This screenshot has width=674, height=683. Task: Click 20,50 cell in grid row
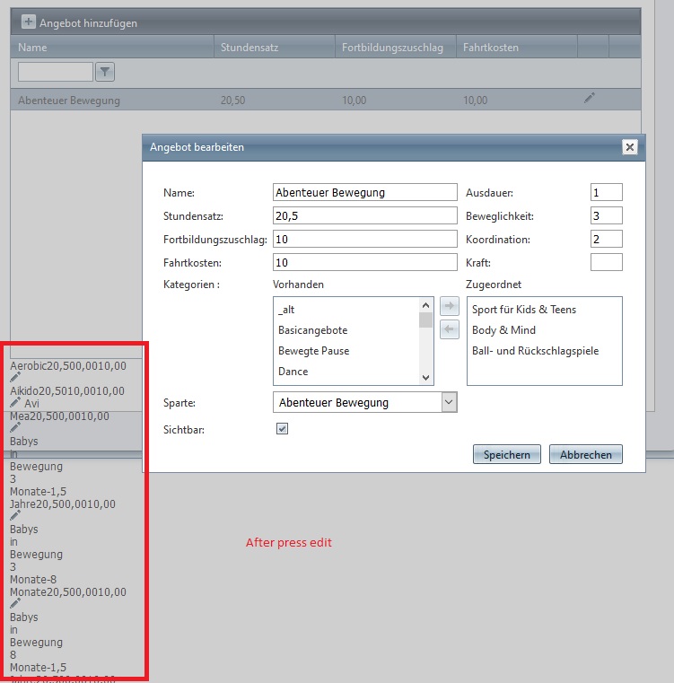[x=232, y=101]
